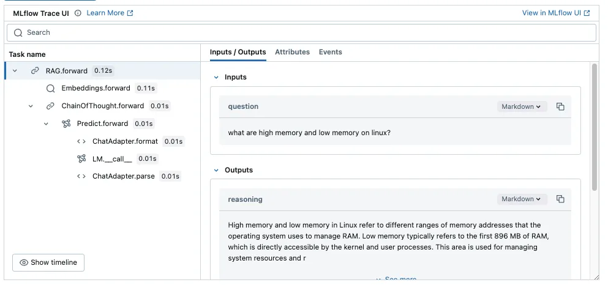Click the info icon beside MLflow Trace UI
Image resolution: width=608 pixels, height=285 pixels.
(x=78, y=13)
